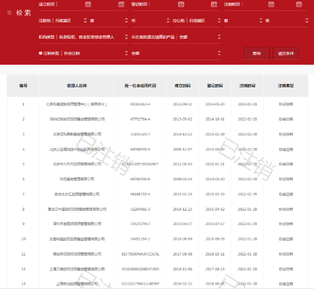This screenshot has height=289, width=314.
Task: Select credit code 07752764-4
Action: 140,119
